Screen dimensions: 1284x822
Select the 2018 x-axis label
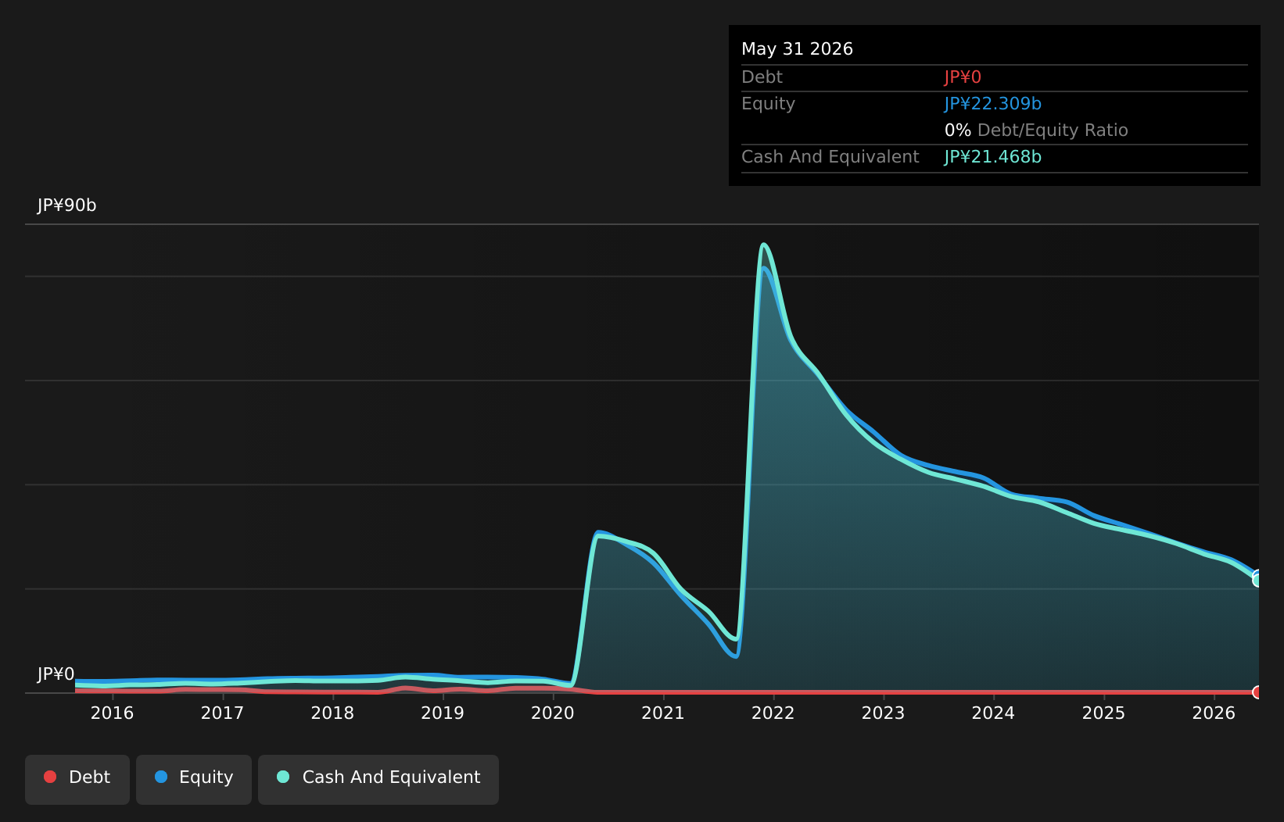point(332,713)
